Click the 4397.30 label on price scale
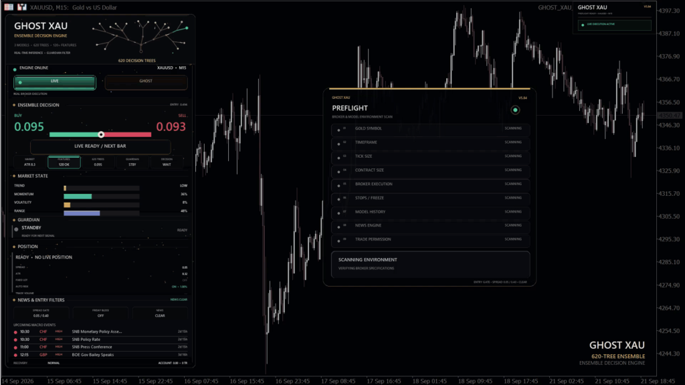 point(669,11)
